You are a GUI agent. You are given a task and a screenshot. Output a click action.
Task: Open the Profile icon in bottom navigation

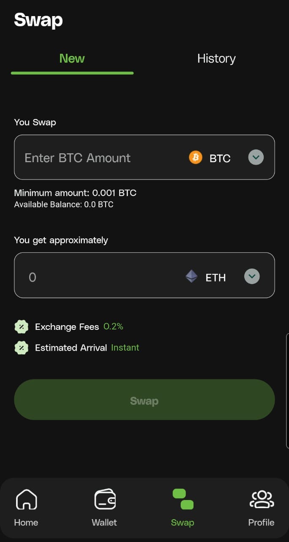pyautogui.click(x=261, y=499)
